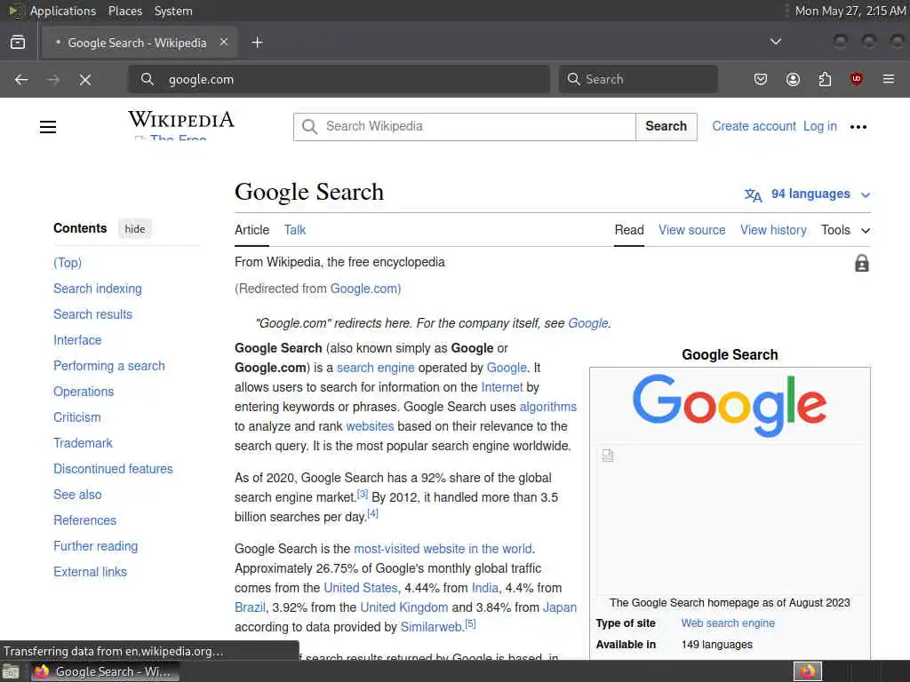The height and width of the screenshot is (682, 910).
Task: Expand the 94 languages dropdown
Action: 808,194
